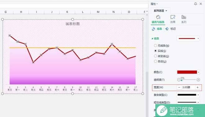Click the 宽度 width value field
205x117 pixels.
click(x=188, y=87)
